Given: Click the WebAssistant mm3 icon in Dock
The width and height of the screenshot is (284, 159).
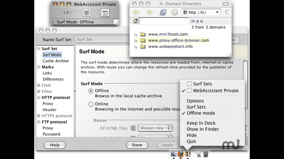Looking at the screenshot, I should pyautogui.click(x=188, y=154).
